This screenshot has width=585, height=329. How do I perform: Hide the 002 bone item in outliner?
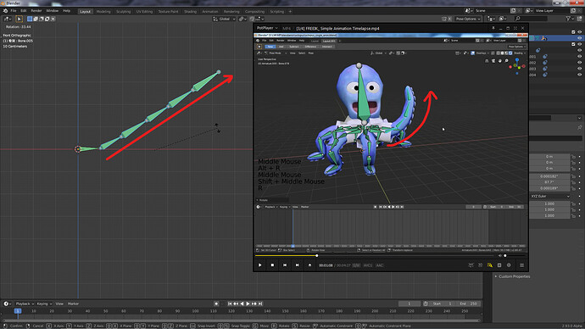tap(579, 62)
